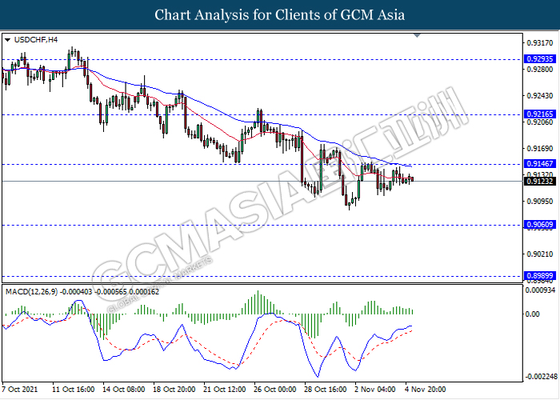This screenshot has height=400, width=560.
Task: Select the 0.89899 support level label
Action: 540,275
